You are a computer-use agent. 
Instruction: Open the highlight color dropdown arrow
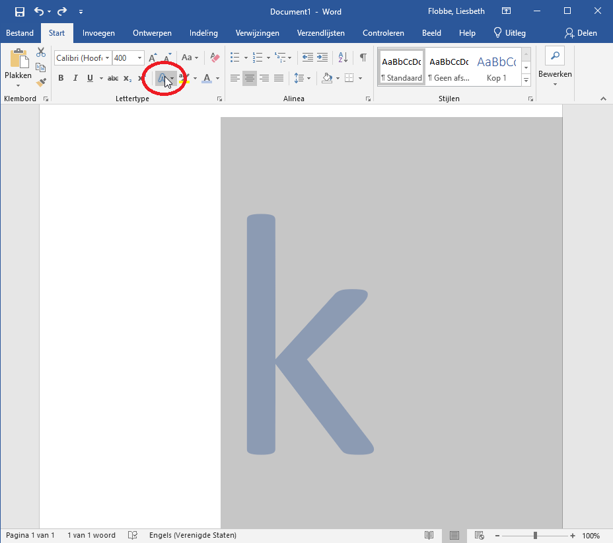[x=195, y=78]
